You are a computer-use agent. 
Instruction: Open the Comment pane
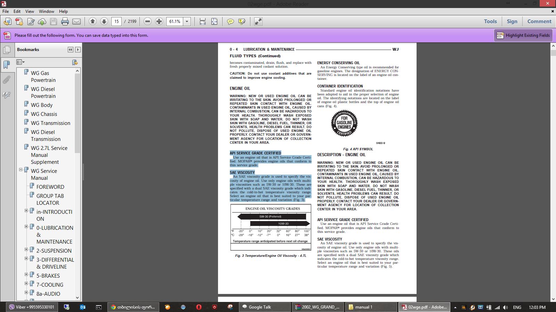pyautogui.click(x=539, y=22)
